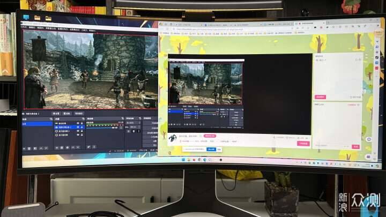Lock toggle for highlighted video capture source
386x217 pixels.
81,127
